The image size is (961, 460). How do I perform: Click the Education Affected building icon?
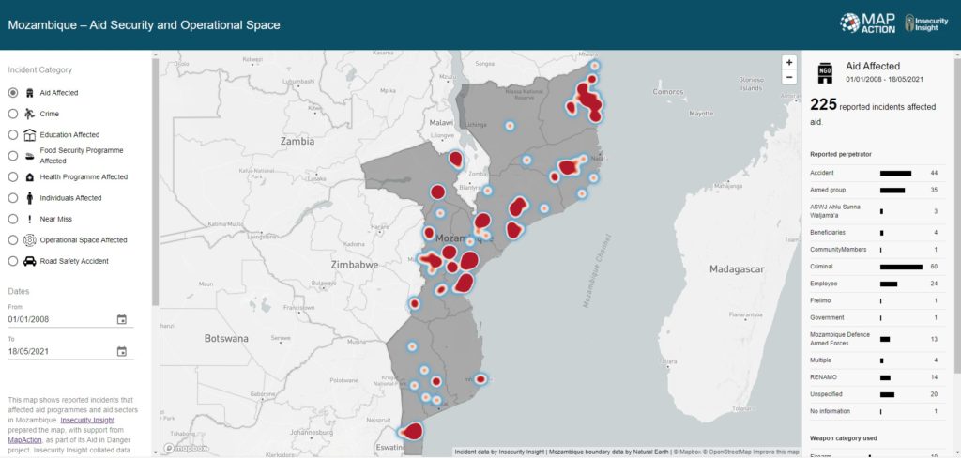click(30, 135)
